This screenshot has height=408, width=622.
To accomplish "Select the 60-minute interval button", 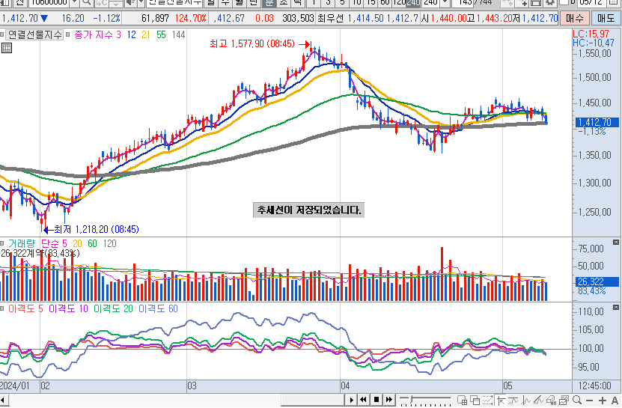I will (x=385, y=3).
